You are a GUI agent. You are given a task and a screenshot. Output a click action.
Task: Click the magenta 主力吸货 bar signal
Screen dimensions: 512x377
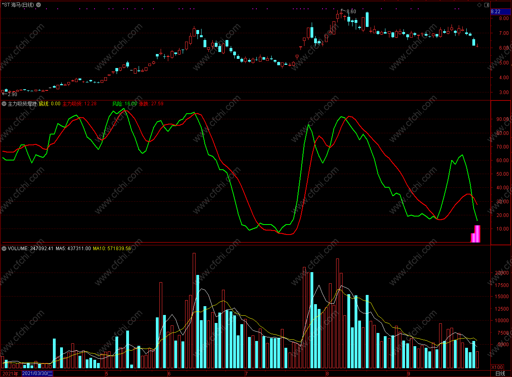476,234
